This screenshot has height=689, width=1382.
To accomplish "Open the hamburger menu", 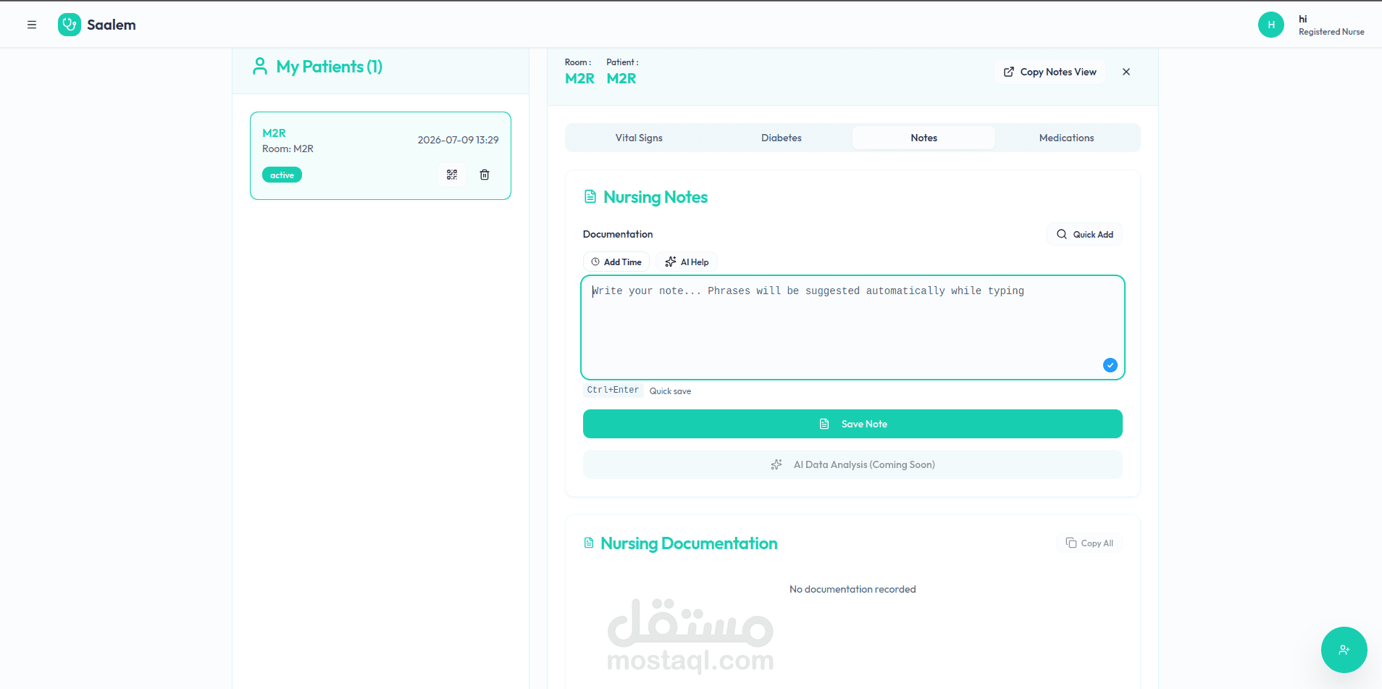I will (32, 25).
